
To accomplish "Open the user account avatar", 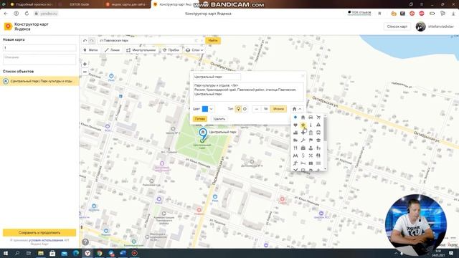I will point(420,27).
